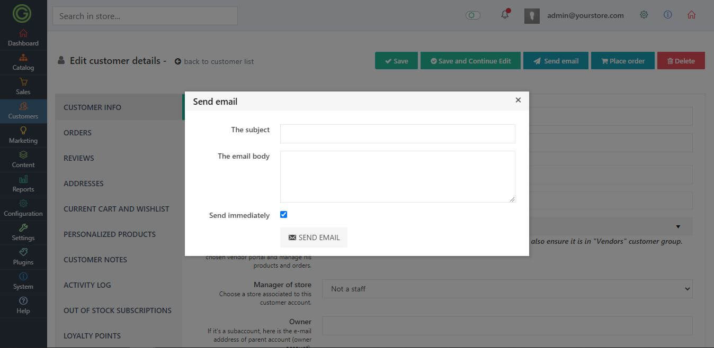Open the Sales cart section
Viewport: 714px width, 348px height.
[23, 87]
